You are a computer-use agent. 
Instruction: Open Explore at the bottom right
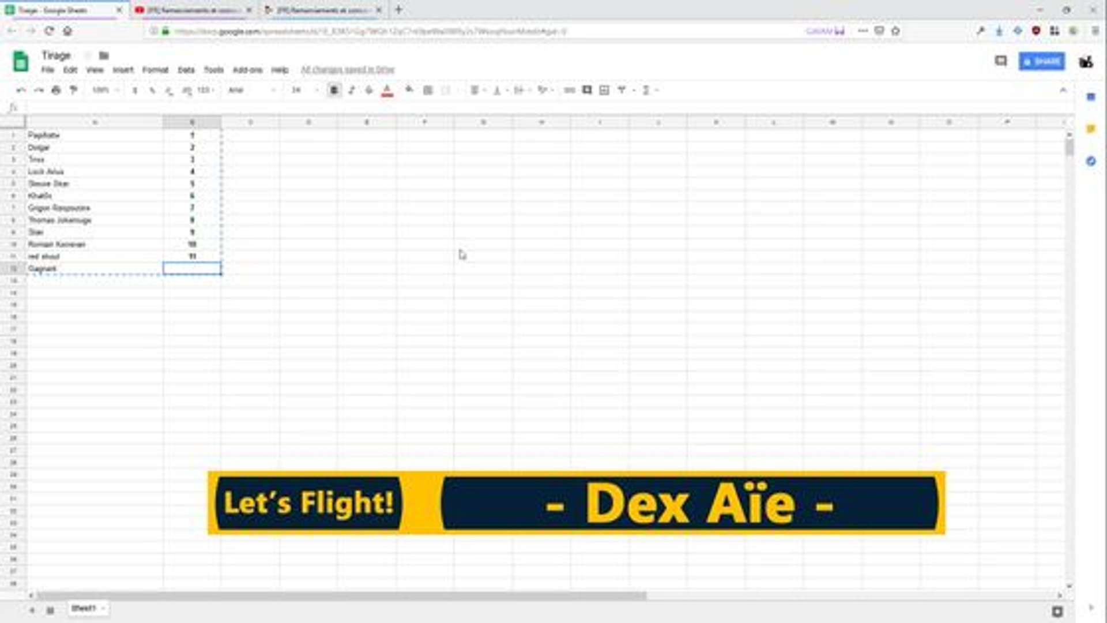[1057, 611]
